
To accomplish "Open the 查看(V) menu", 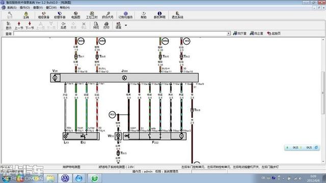I will pyautogui.click(x=38, y=8).
